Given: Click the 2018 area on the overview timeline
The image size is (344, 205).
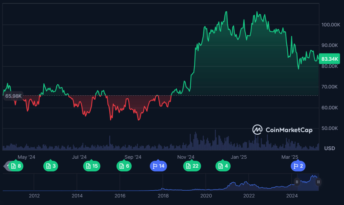Looking at the screenshot, I should (163, 196).
